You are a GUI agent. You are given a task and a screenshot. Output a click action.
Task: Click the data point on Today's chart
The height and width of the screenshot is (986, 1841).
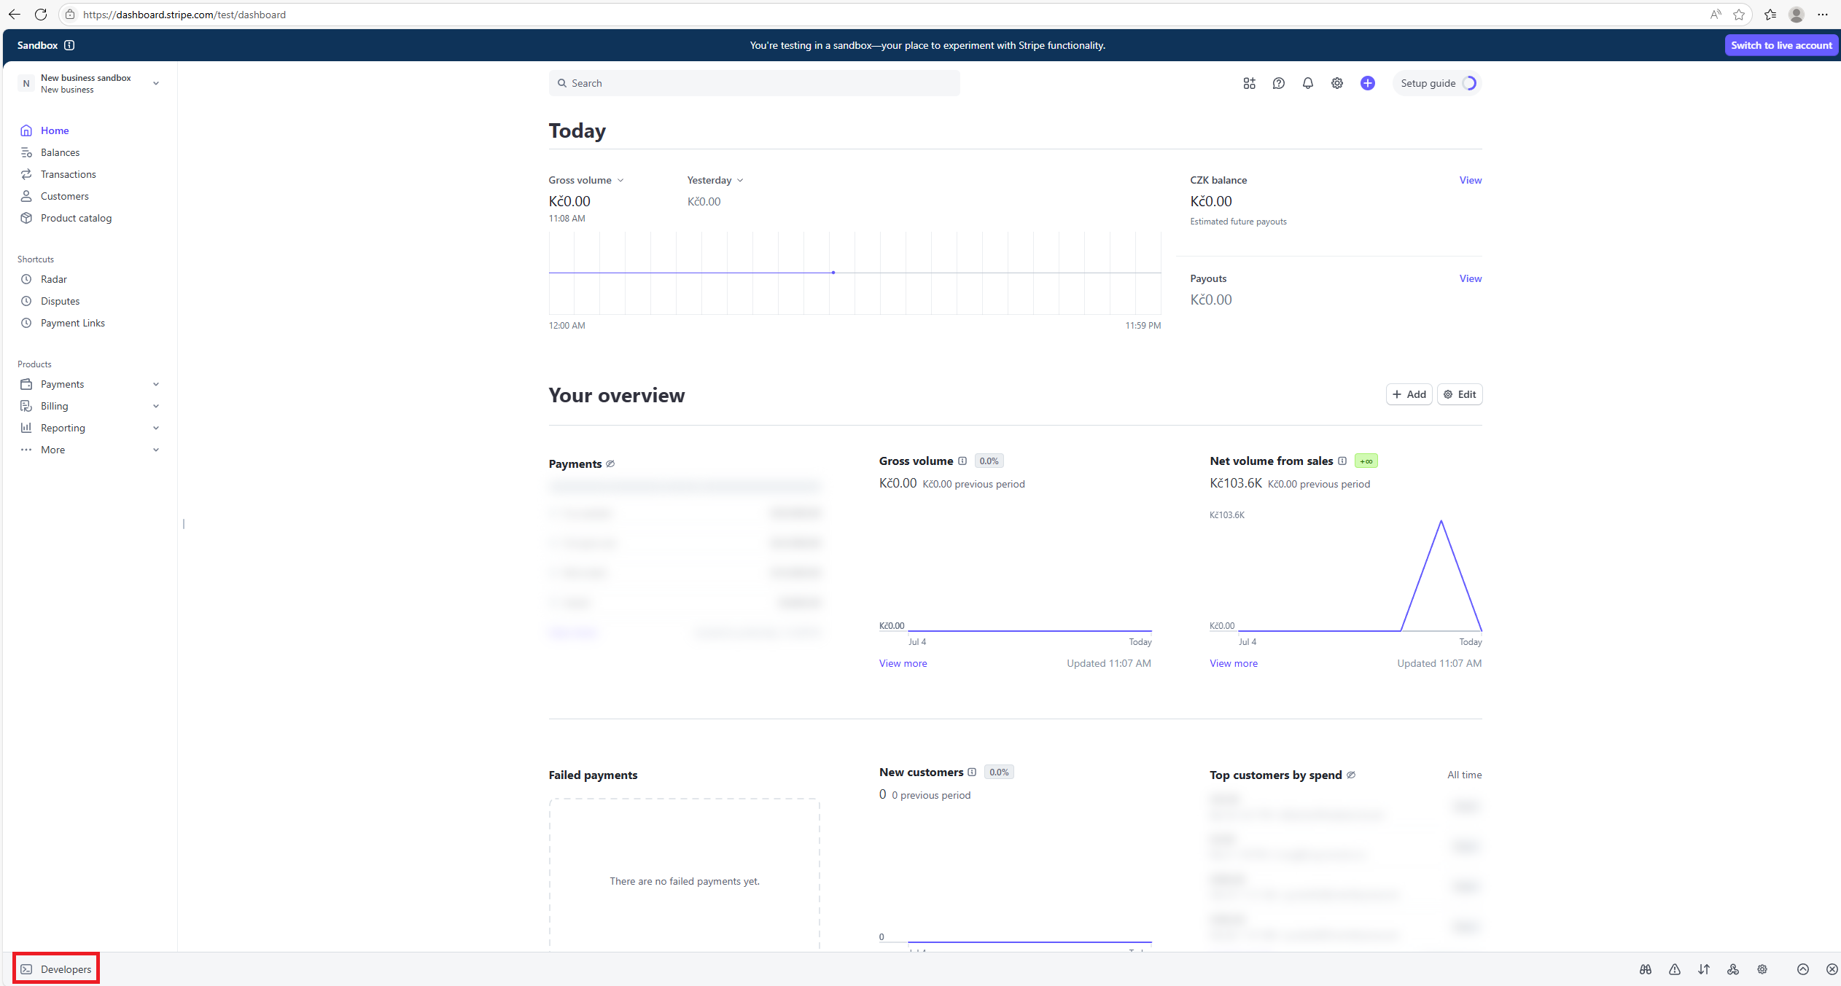[x=833, y=273]
